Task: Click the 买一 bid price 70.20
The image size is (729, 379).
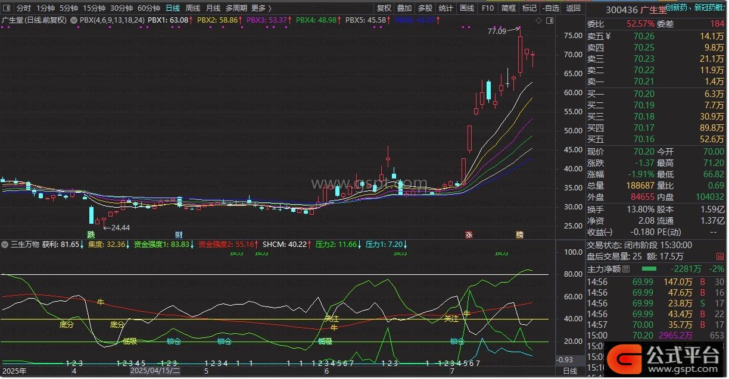Action: pos(644,94)
